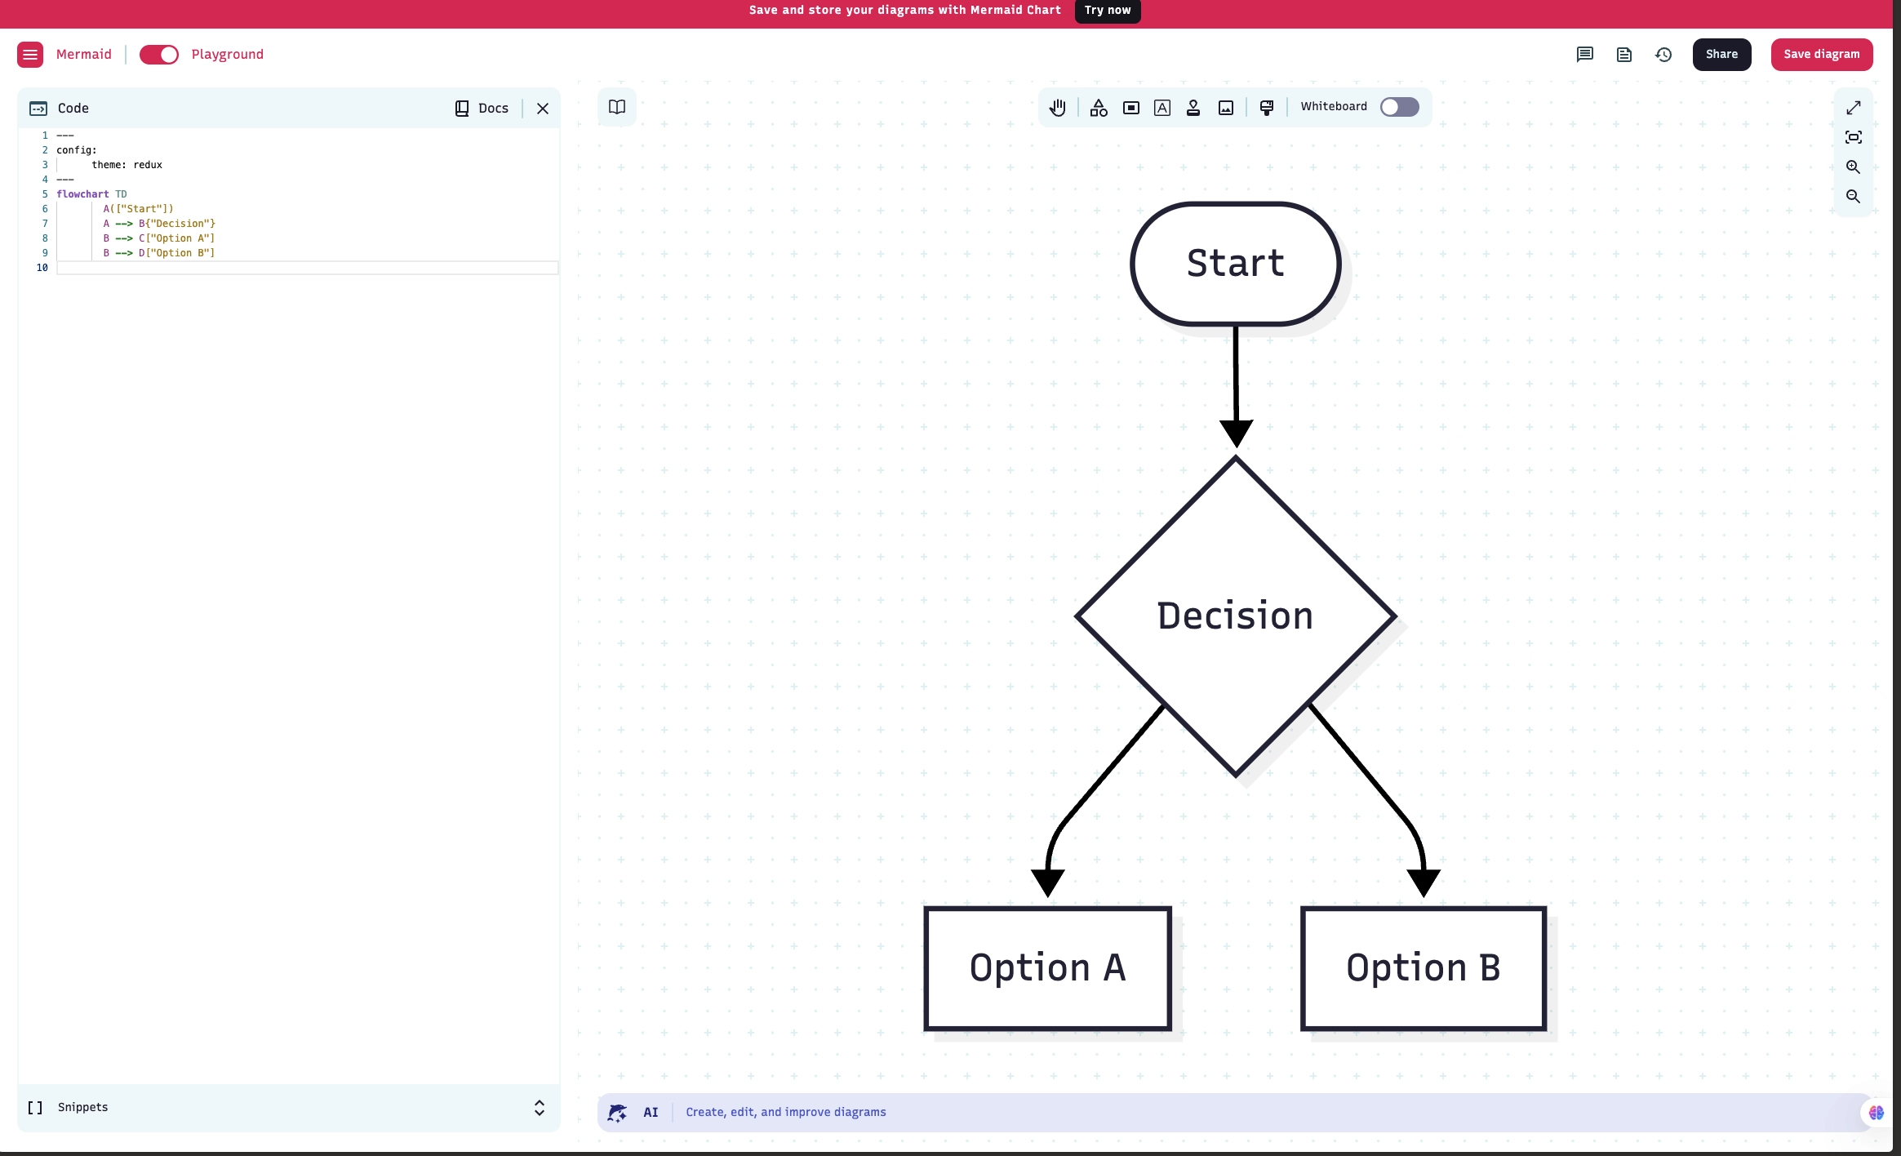Screen dimensions: 1901x1156
Task: Click the comments icon in header
Action: point(1585,55)
